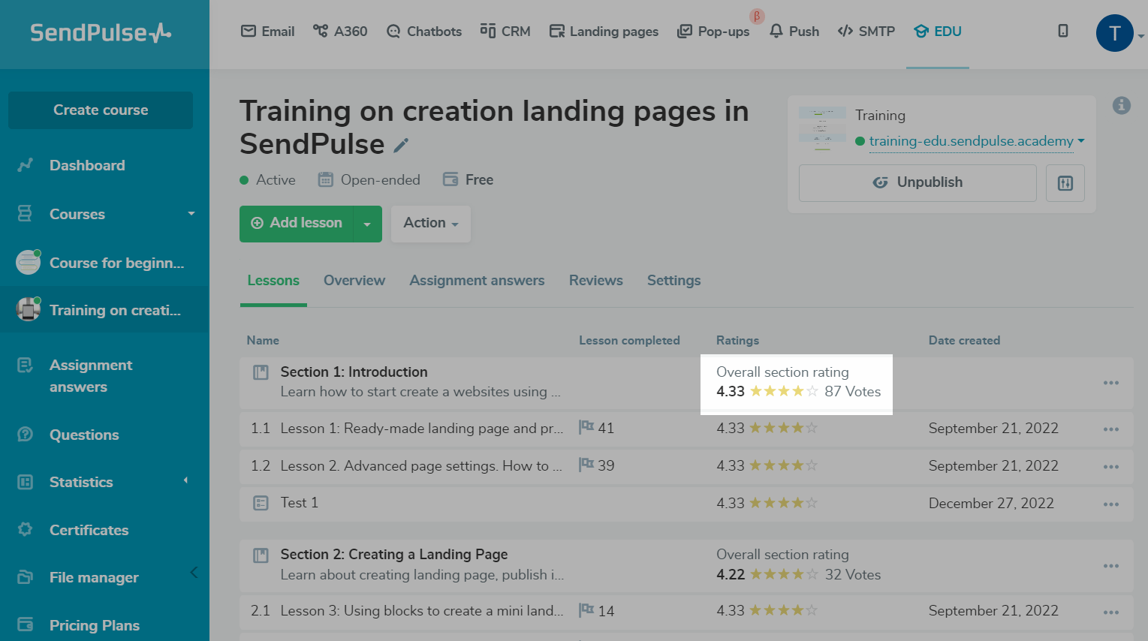Open the user avatar T account menu

point(1114,33)
